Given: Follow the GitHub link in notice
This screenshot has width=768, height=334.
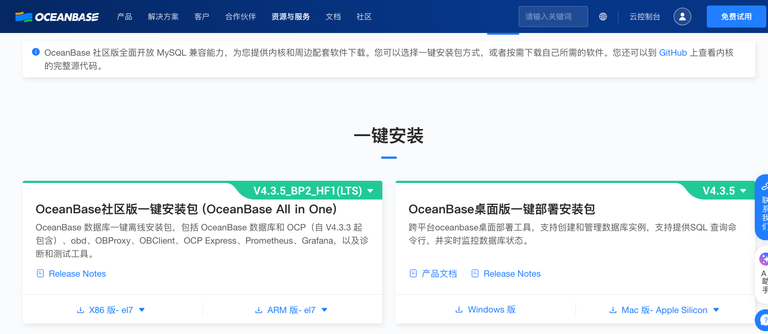Looking at the screenshot, I should tap(673, 53).
